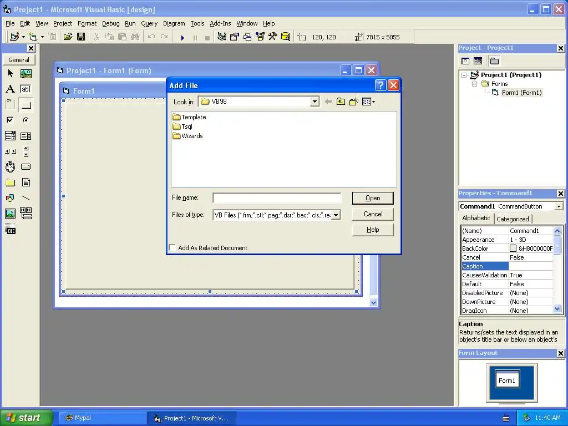
Task: Open the Add Form dropdown arrow
Action: 42,37
